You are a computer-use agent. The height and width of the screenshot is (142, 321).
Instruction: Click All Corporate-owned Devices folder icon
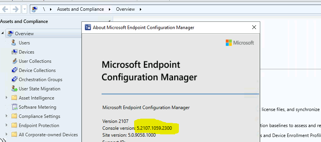(x=14, y=134)
